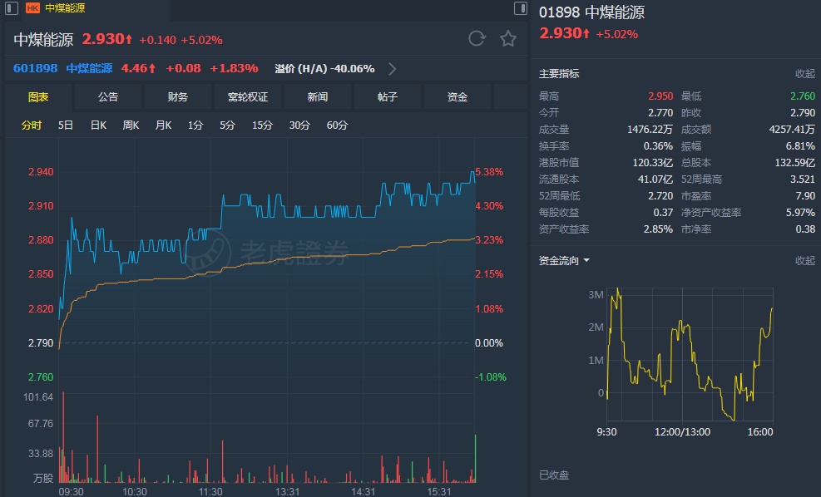The image size is (821, 497).
Task: Click 流通股本 value 41.07亿
Action: 655,180
